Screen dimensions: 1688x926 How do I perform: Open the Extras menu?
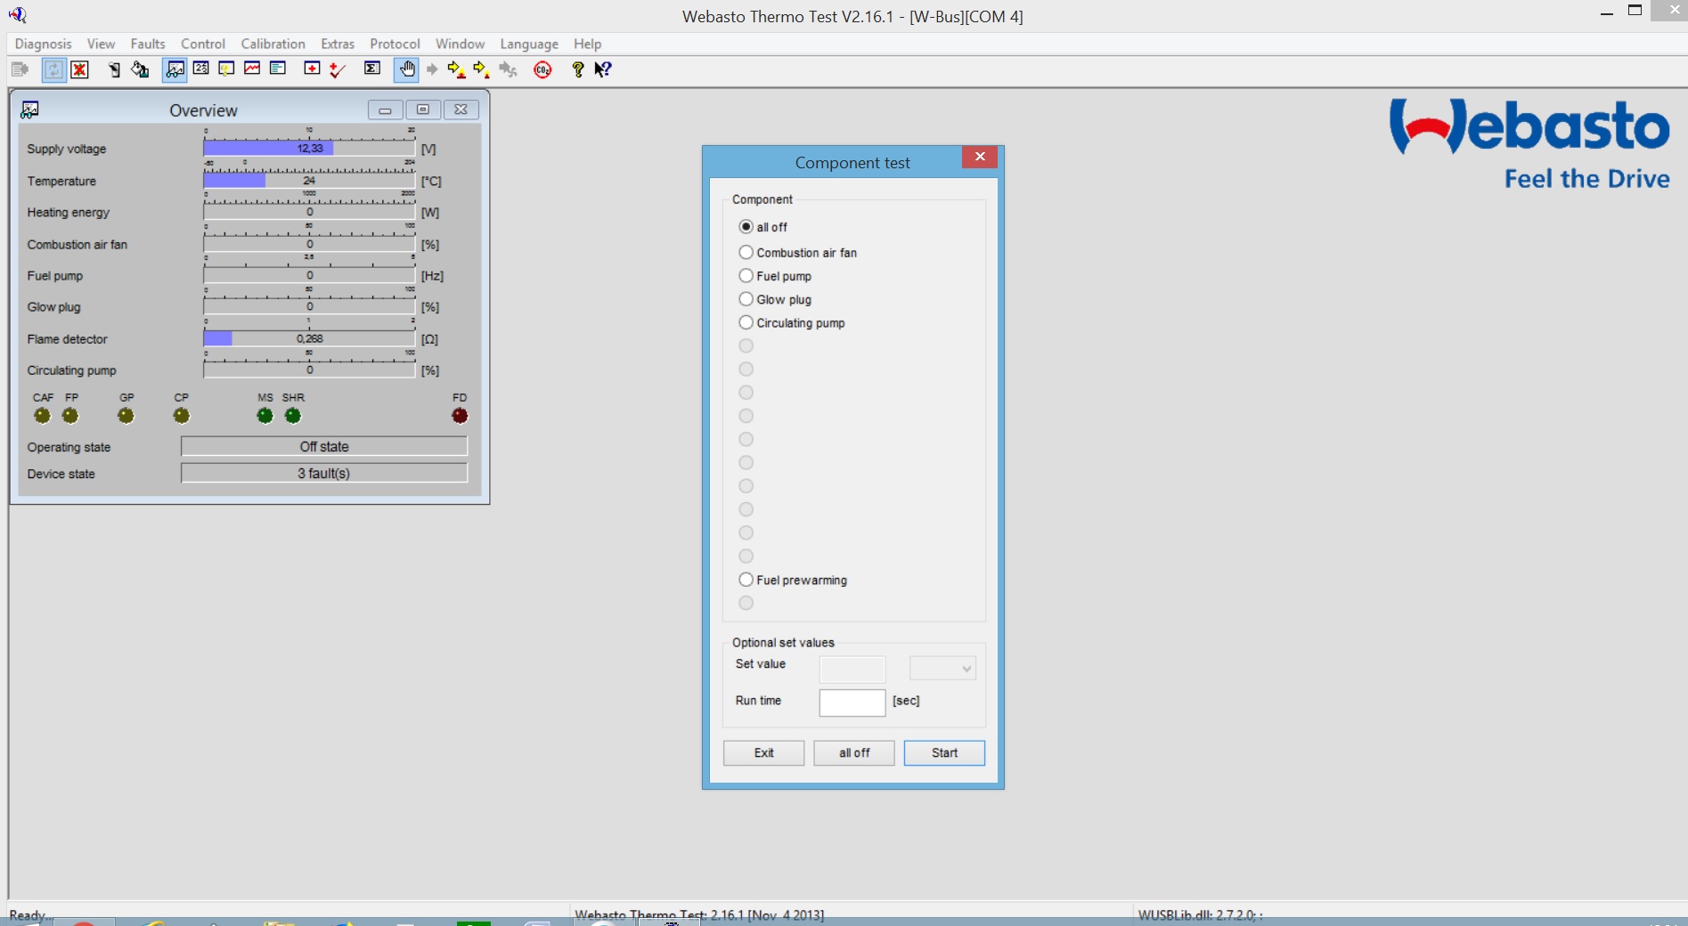tap(338, 44)
